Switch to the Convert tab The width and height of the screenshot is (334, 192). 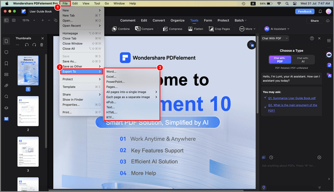tap(159, 20)
